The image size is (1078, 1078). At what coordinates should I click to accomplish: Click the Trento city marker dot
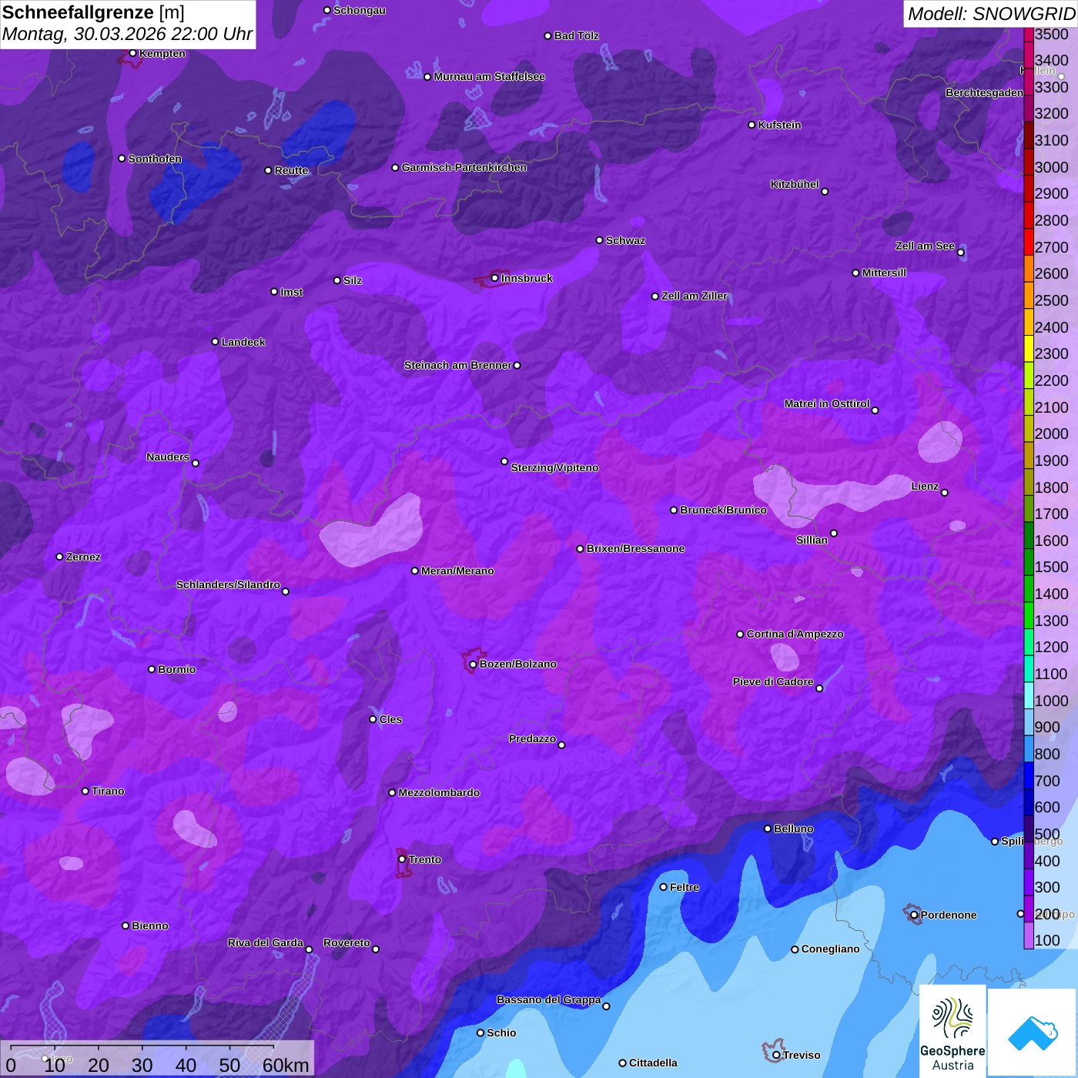402,859
